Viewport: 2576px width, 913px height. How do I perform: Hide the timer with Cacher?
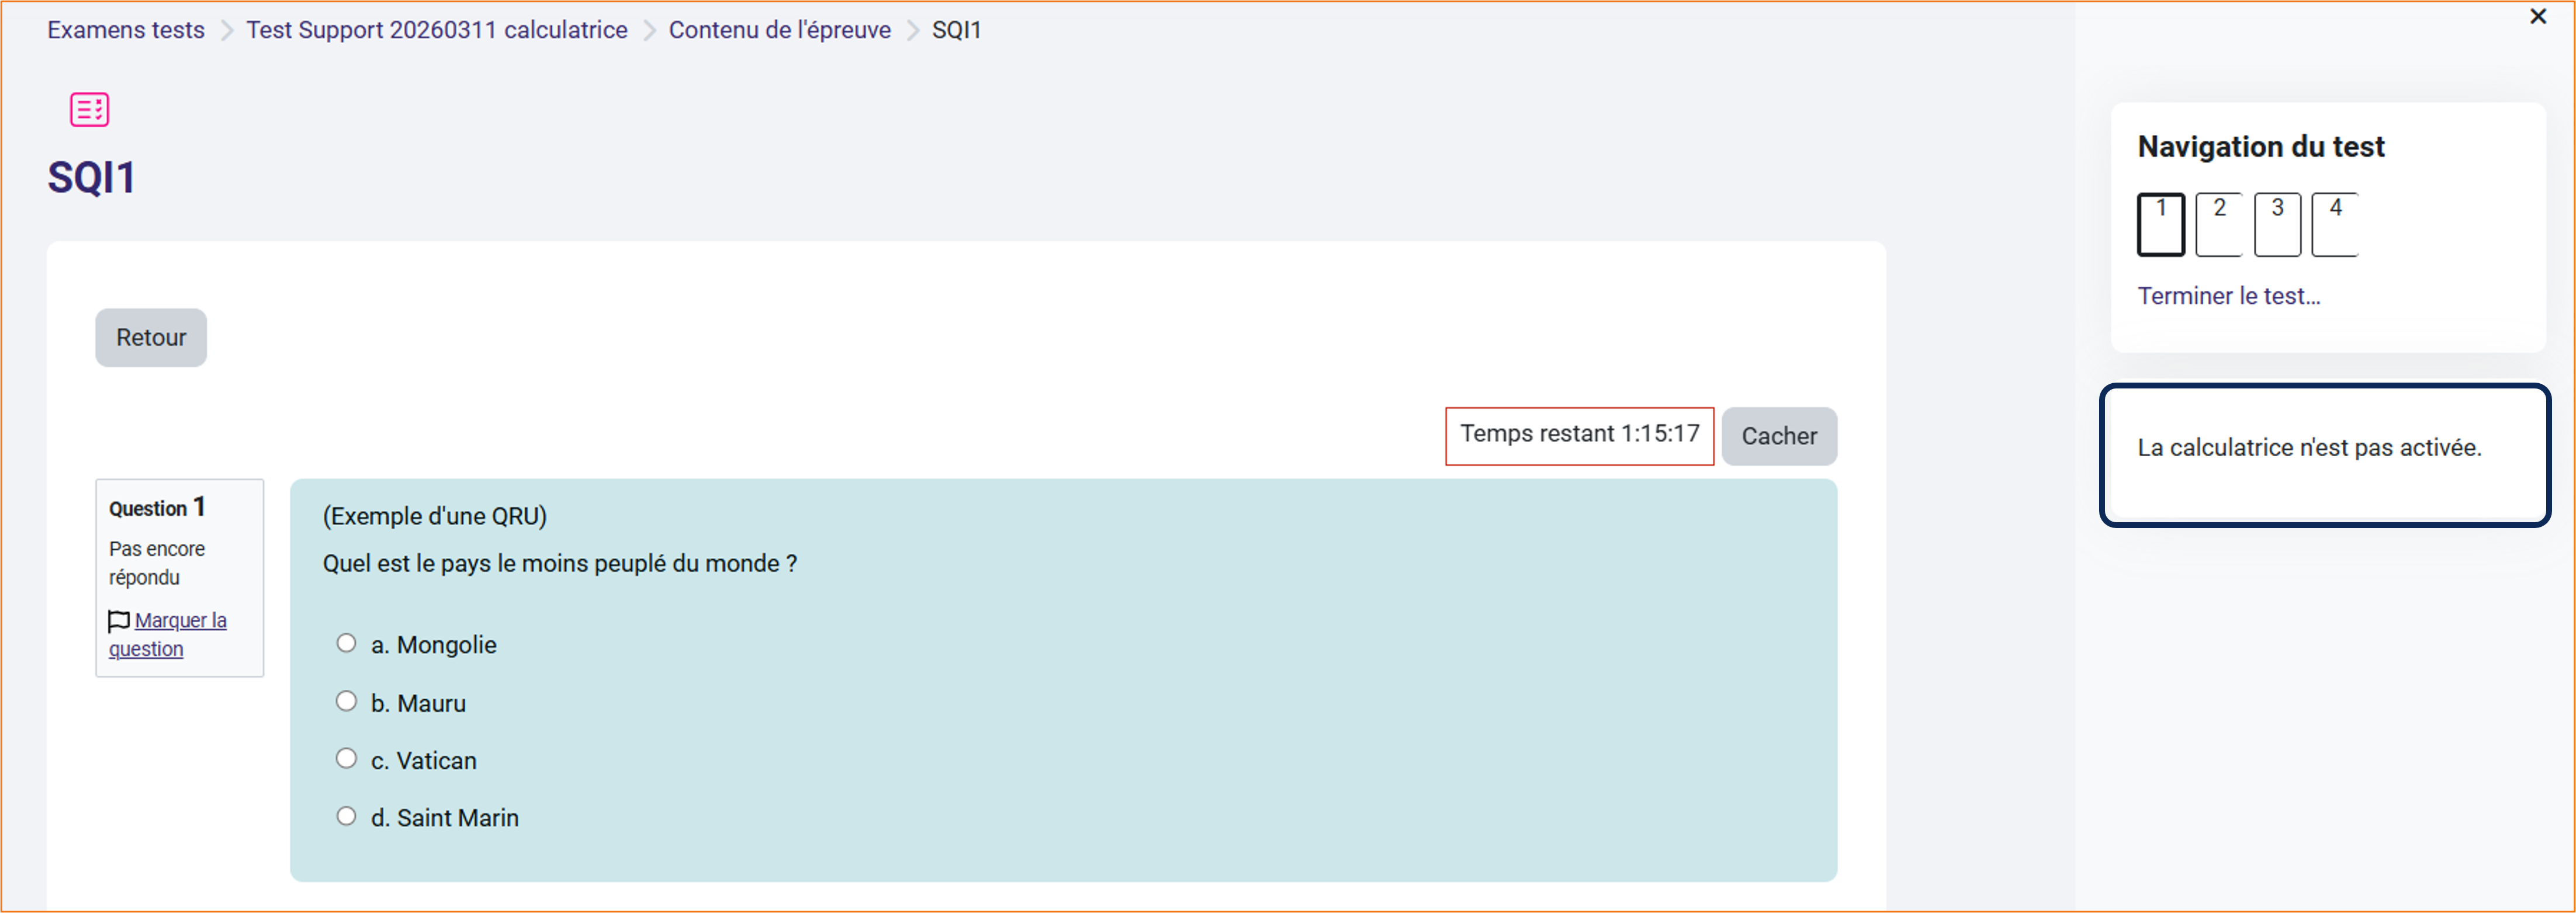click(1778, 436)
